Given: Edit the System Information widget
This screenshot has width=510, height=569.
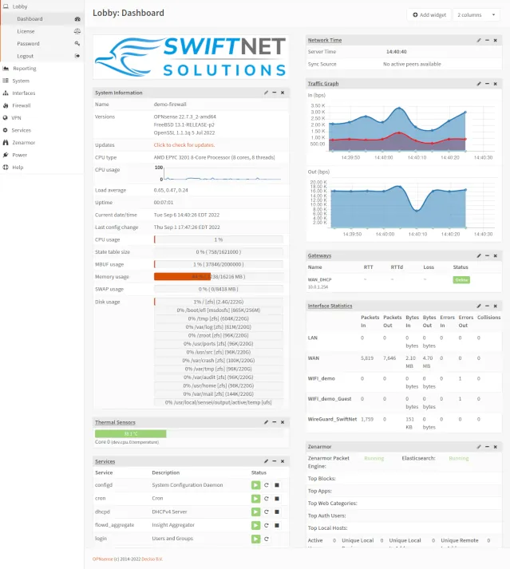Looking at the screenshot, I should pos(266,93).
